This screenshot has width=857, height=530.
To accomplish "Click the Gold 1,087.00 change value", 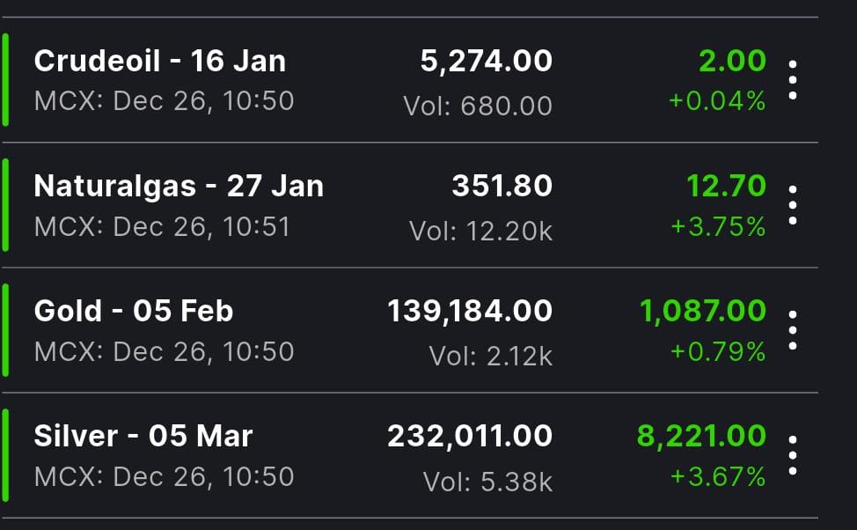I will [x=703, y=311].
